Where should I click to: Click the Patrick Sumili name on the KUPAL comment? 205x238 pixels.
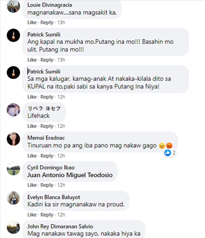[44, 72]
